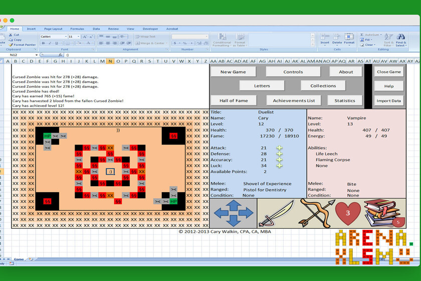The height and width of the screenshot is (281, 421).
Task: Add a point to Attack with plus icon
Action: click(280, 148)
